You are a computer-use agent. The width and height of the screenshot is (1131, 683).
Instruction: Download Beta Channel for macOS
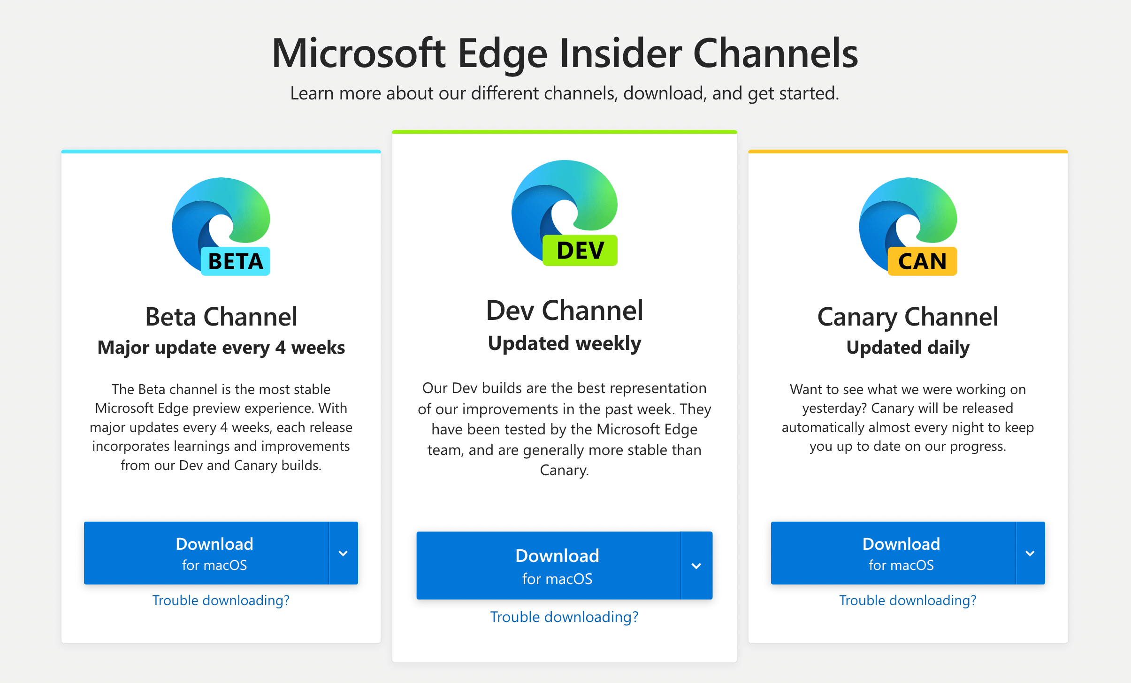206,553
